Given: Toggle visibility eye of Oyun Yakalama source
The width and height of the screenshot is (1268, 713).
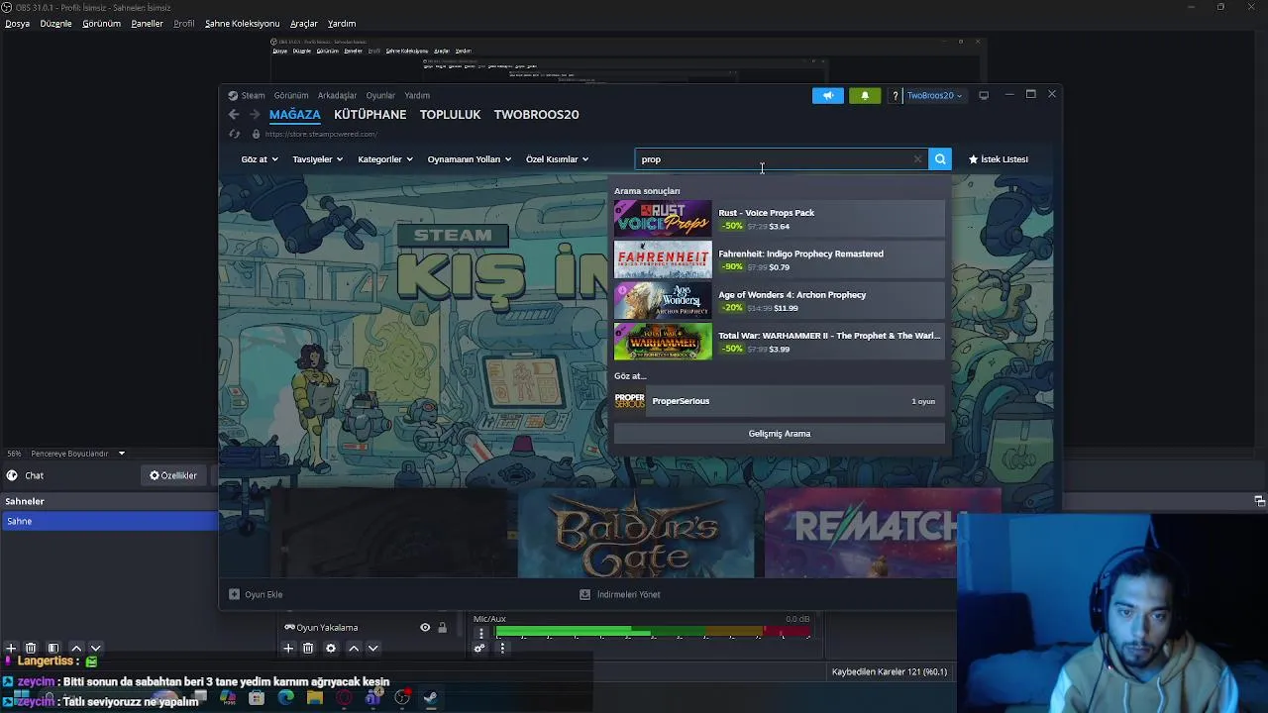Looking at the screenshot, I should point(425,628).
